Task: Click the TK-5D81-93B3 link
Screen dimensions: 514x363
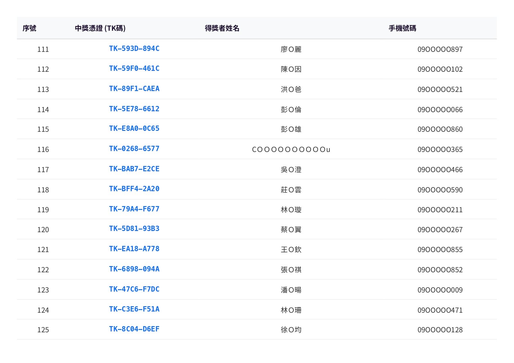Action: pos(134,229)
